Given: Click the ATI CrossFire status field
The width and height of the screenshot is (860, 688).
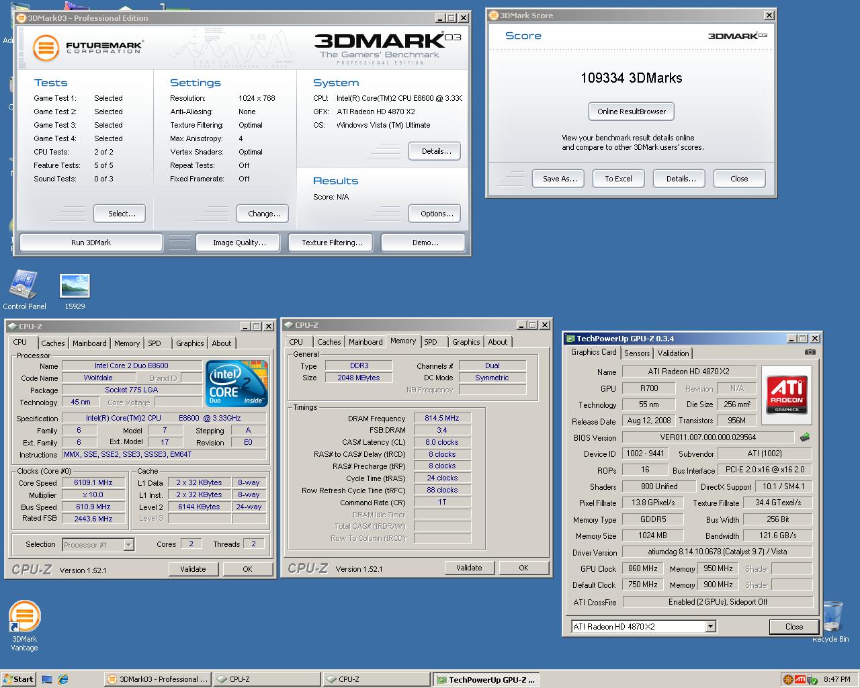Looking at the screenshot, I should coord(718,602).
